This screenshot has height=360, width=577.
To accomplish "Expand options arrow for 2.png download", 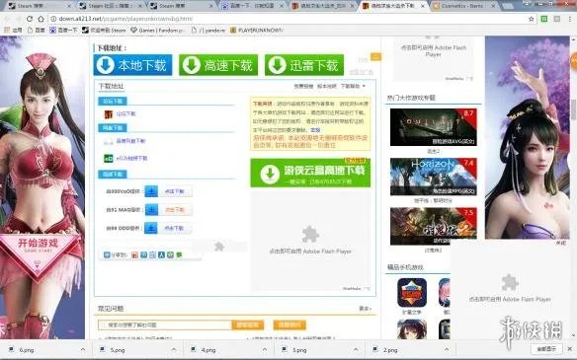I will point(447,350).
